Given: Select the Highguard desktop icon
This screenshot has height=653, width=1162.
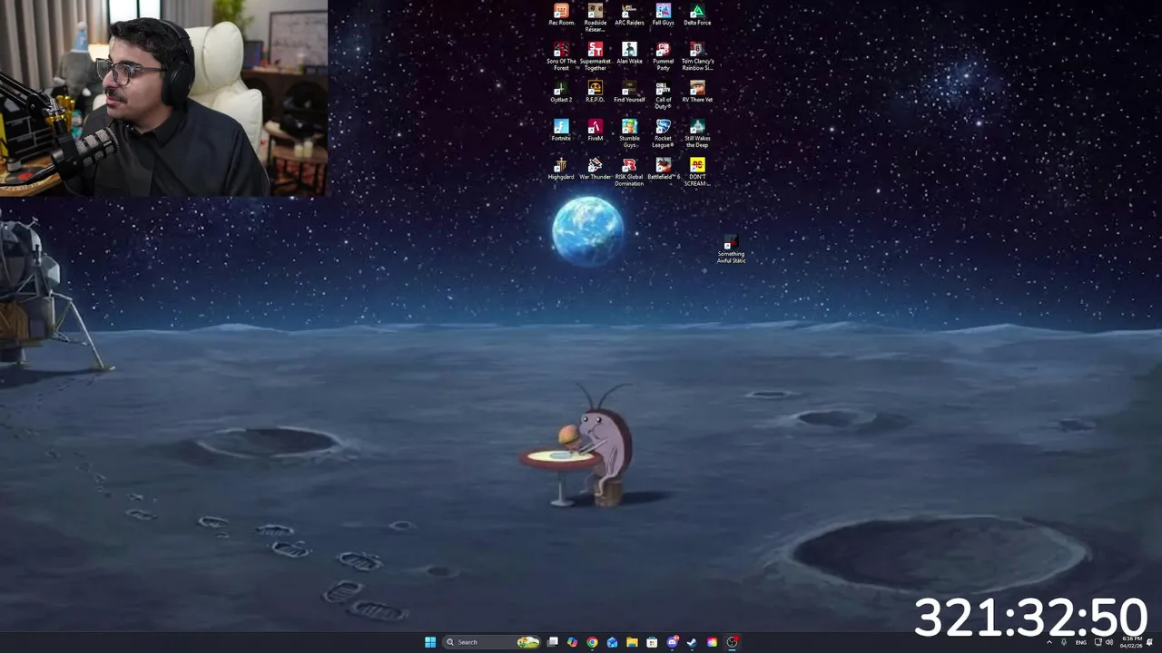Looking at the screenshot, I should 561,170.
